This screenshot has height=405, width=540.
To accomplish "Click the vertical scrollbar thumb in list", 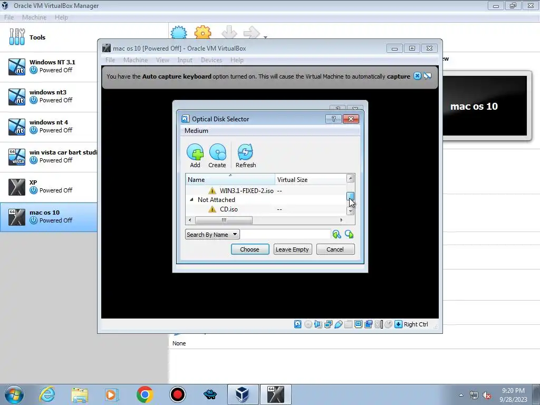I will pyautogui.click(x=350, y=196).
